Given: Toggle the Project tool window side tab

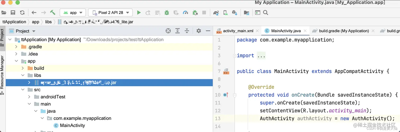Looking at the screenshot, I should coord(2,38).
